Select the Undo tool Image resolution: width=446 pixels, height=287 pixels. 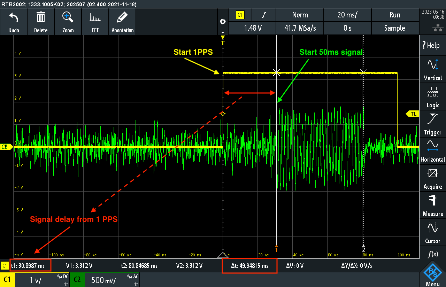tap(14, 22)
